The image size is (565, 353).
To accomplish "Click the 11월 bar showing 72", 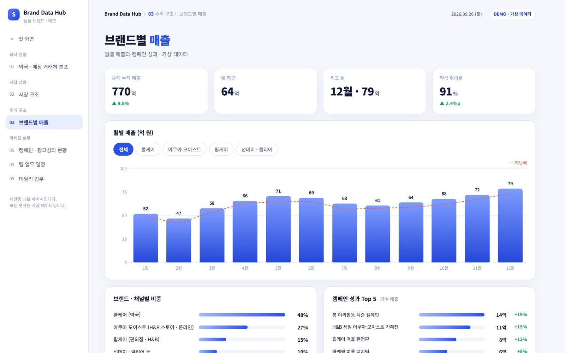I will tap(477, 228).
